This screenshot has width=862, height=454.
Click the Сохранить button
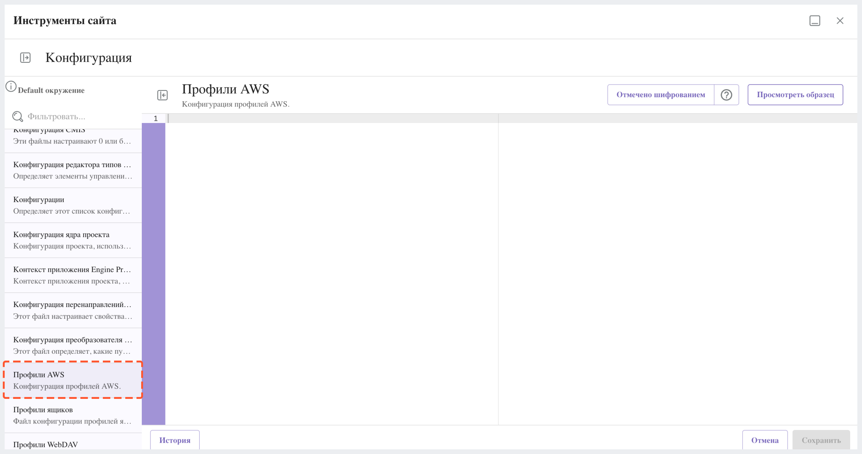coord(821,440)
